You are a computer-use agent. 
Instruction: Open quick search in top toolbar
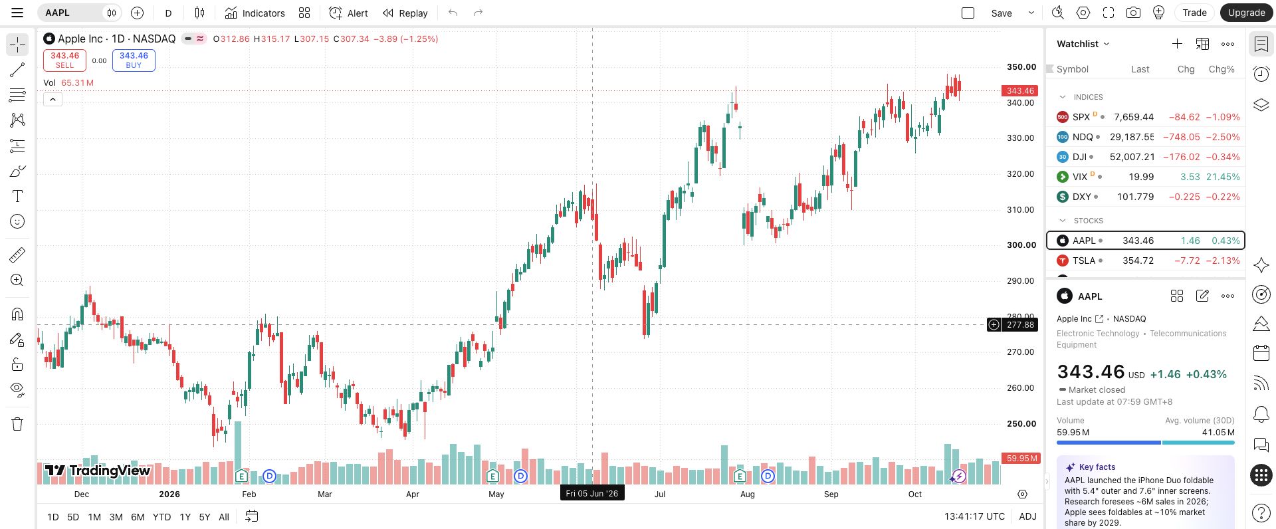[x=1058, y=13]
